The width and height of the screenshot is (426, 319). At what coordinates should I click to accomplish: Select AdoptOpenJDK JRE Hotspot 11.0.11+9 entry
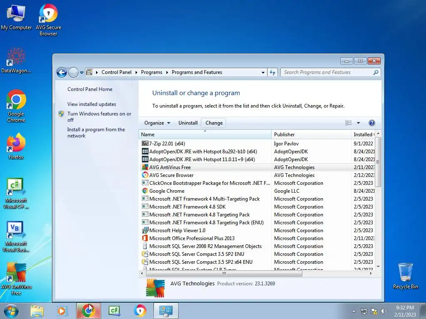pyautogui.click(x=257, y=159)
